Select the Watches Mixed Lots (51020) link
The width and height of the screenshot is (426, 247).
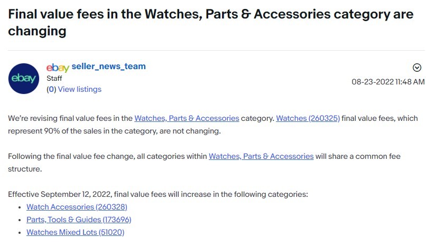pyautogui.click(x=75, y=232)
